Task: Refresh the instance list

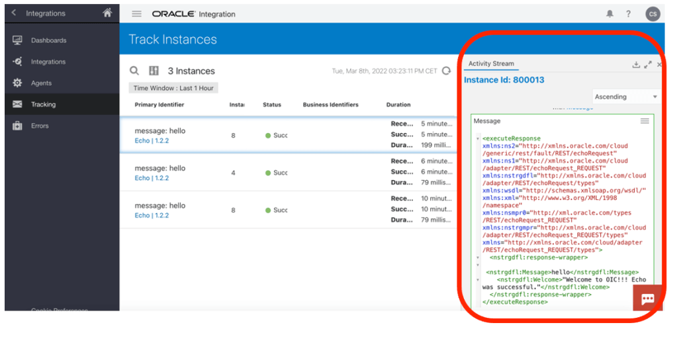Action: 446,71
